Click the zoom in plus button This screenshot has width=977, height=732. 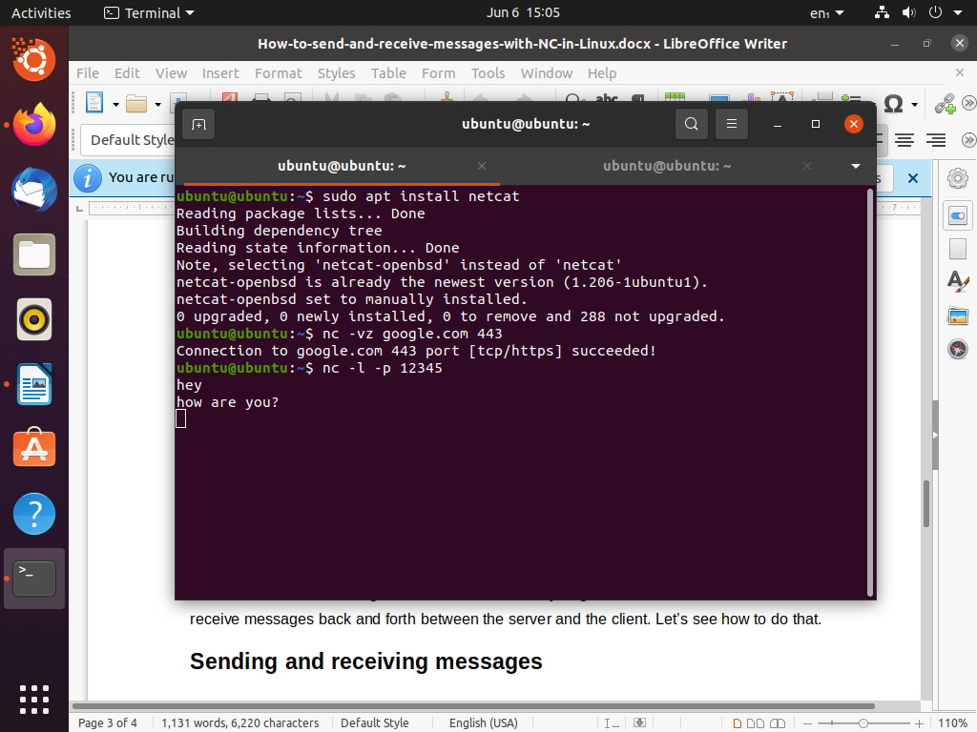(x=919, y=723)
